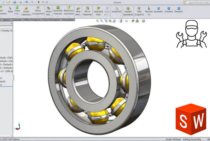Click Update Speedpak

(128, 11)
